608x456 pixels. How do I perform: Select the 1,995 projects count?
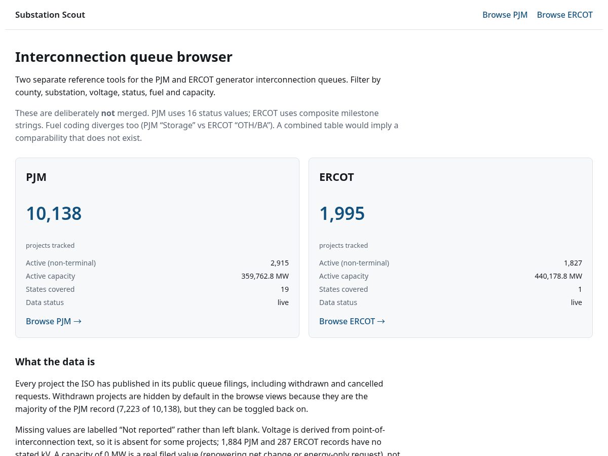[342, 213]
